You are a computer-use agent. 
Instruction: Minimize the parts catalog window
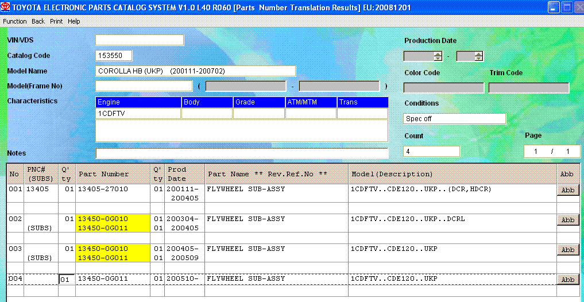[554, 7]
